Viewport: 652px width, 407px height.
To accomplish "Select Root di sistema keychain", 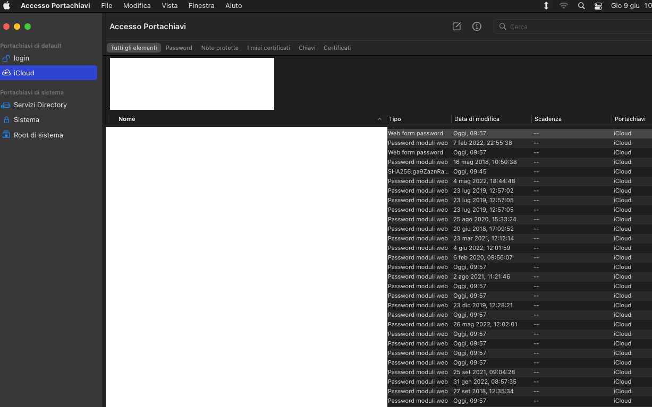I will (x=48, y=135).
